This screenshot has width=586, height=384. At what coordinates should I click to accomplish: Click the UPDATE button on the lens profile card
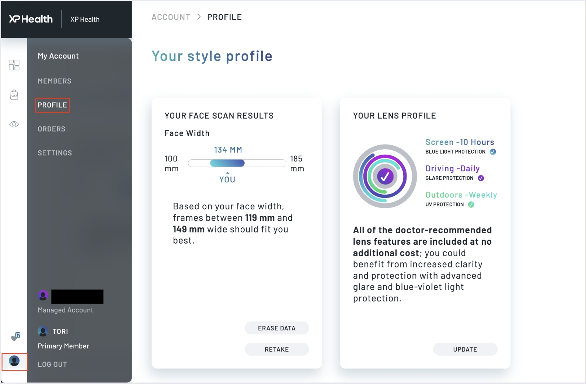[x=465, y=349]
